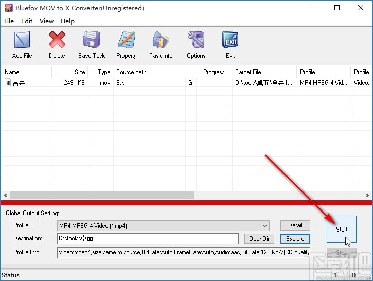Click the Profile Info text field
This screenshot has width=373, height=281.
(x=184, y=253)
